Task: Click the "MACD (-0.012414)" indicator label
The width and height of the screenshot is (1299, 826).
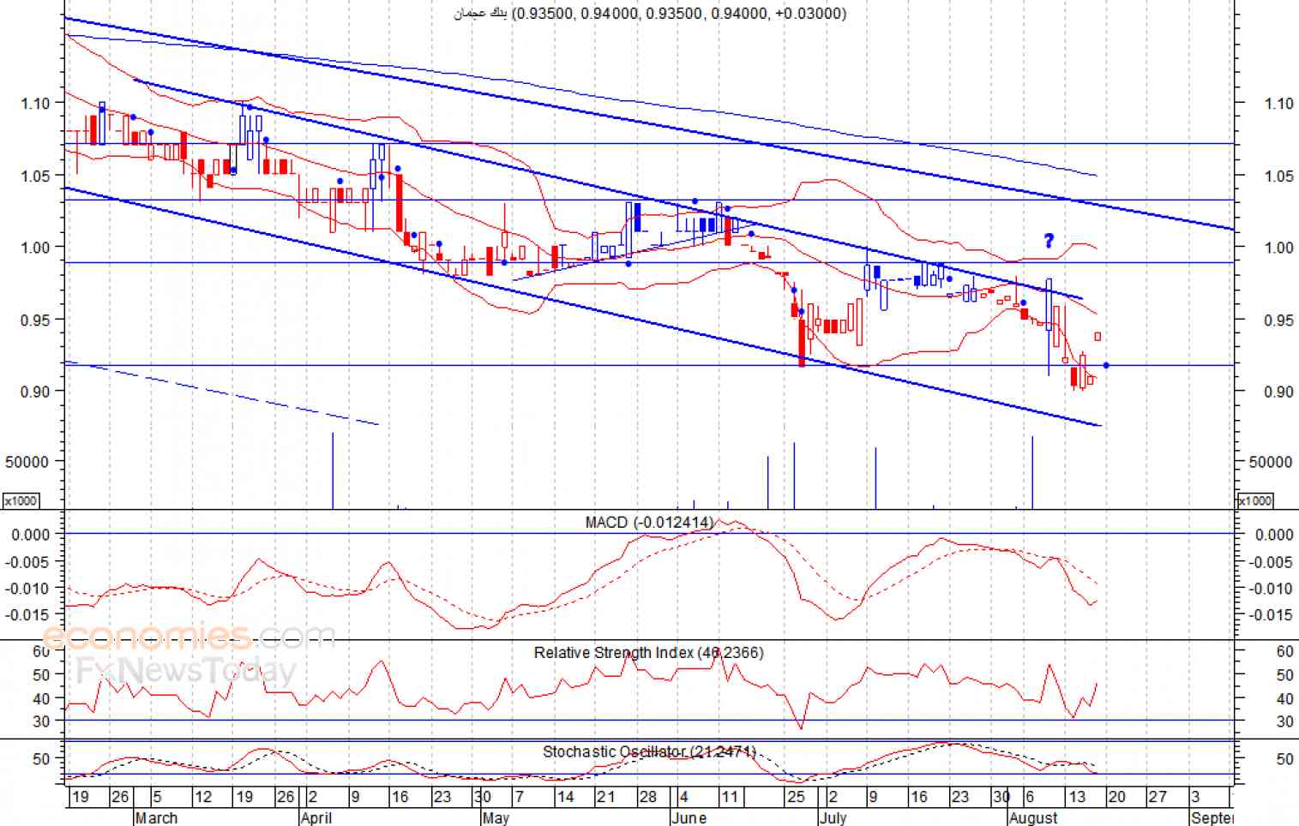Action: 649,522
